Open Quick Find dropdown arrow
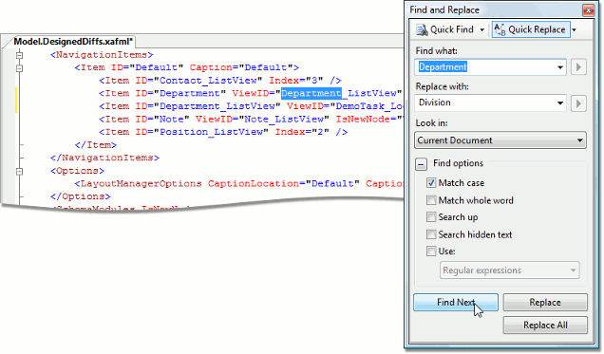Screen dimensions: 604x354 481,29
